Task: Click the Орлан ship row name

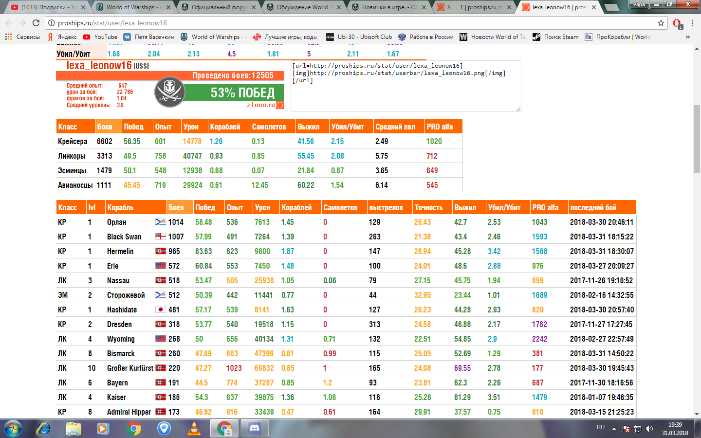Action: pos(117,222)
